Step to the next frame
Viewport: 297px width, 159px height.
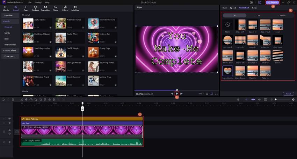[181, 94]
